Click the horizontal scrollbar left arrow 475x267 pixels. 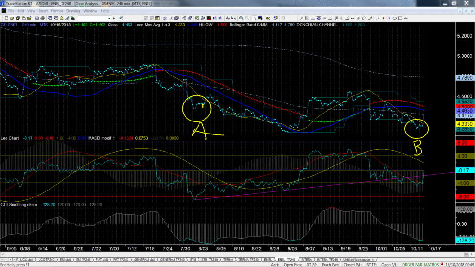(3, 254)
